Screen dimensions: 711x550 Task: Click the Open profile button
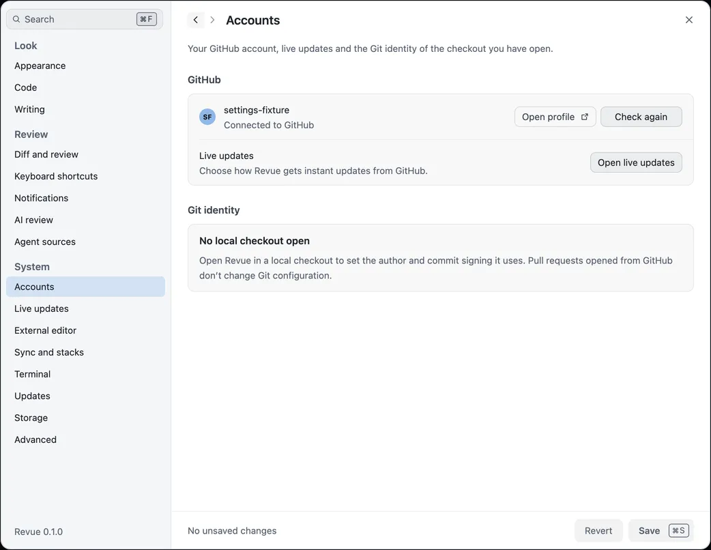tap(555, 117)
